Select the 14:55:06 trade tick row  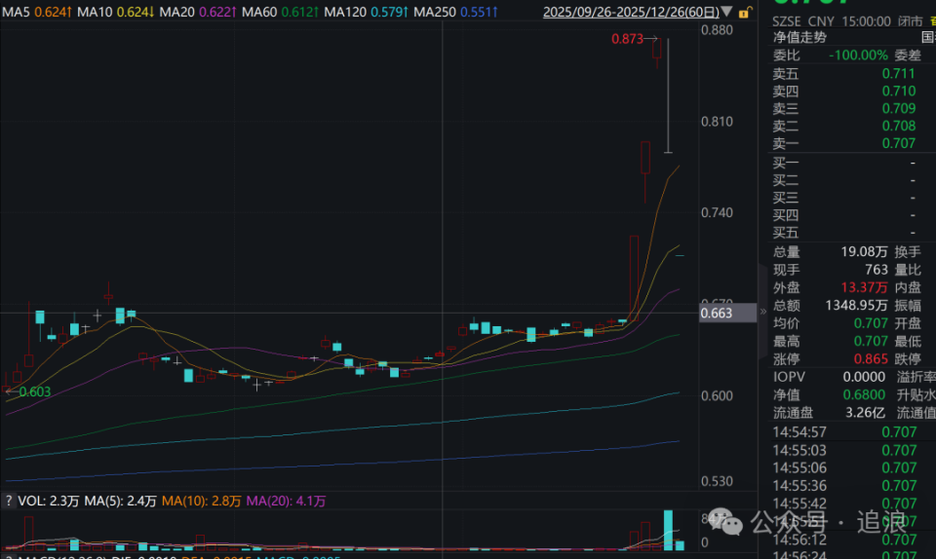pyautogui.click(x=844, y=467)
